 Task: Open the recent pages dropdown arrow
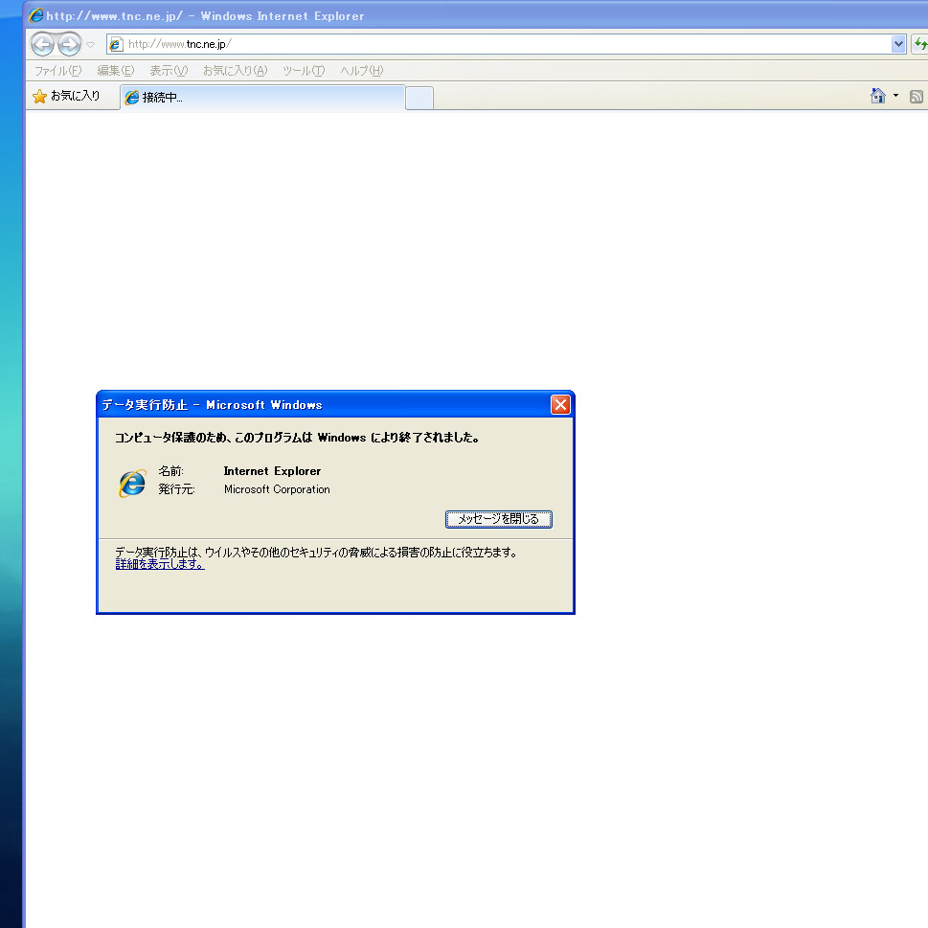tap(91, 44)
